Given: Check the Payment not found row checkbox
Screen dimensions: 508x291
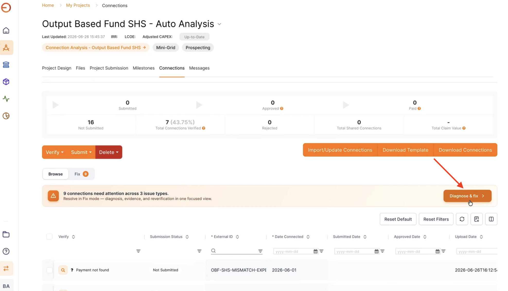Looking at the screenshot, I should coord(50,270).
